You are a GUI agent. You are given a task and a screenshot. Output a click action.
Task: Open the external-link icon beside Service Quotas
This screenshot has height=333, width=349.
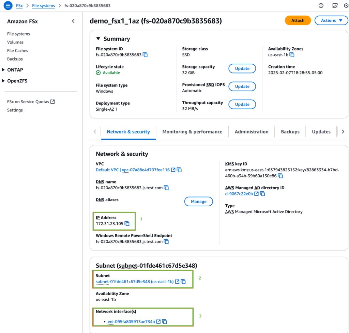52,101
